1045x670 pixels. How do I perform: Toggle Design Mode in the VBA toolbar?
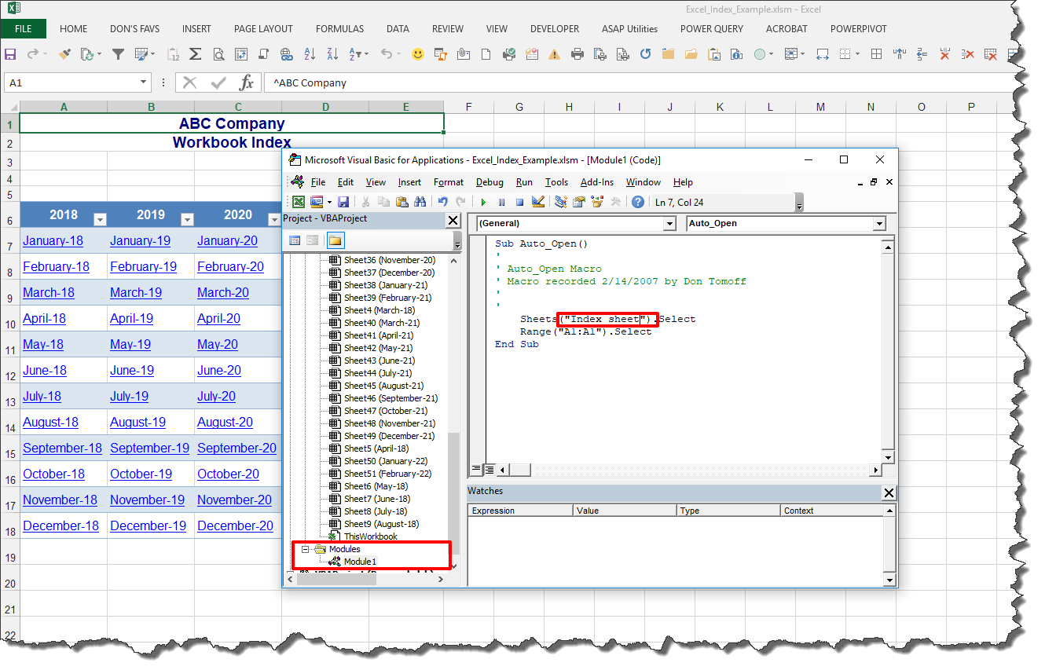click(537, 202)
